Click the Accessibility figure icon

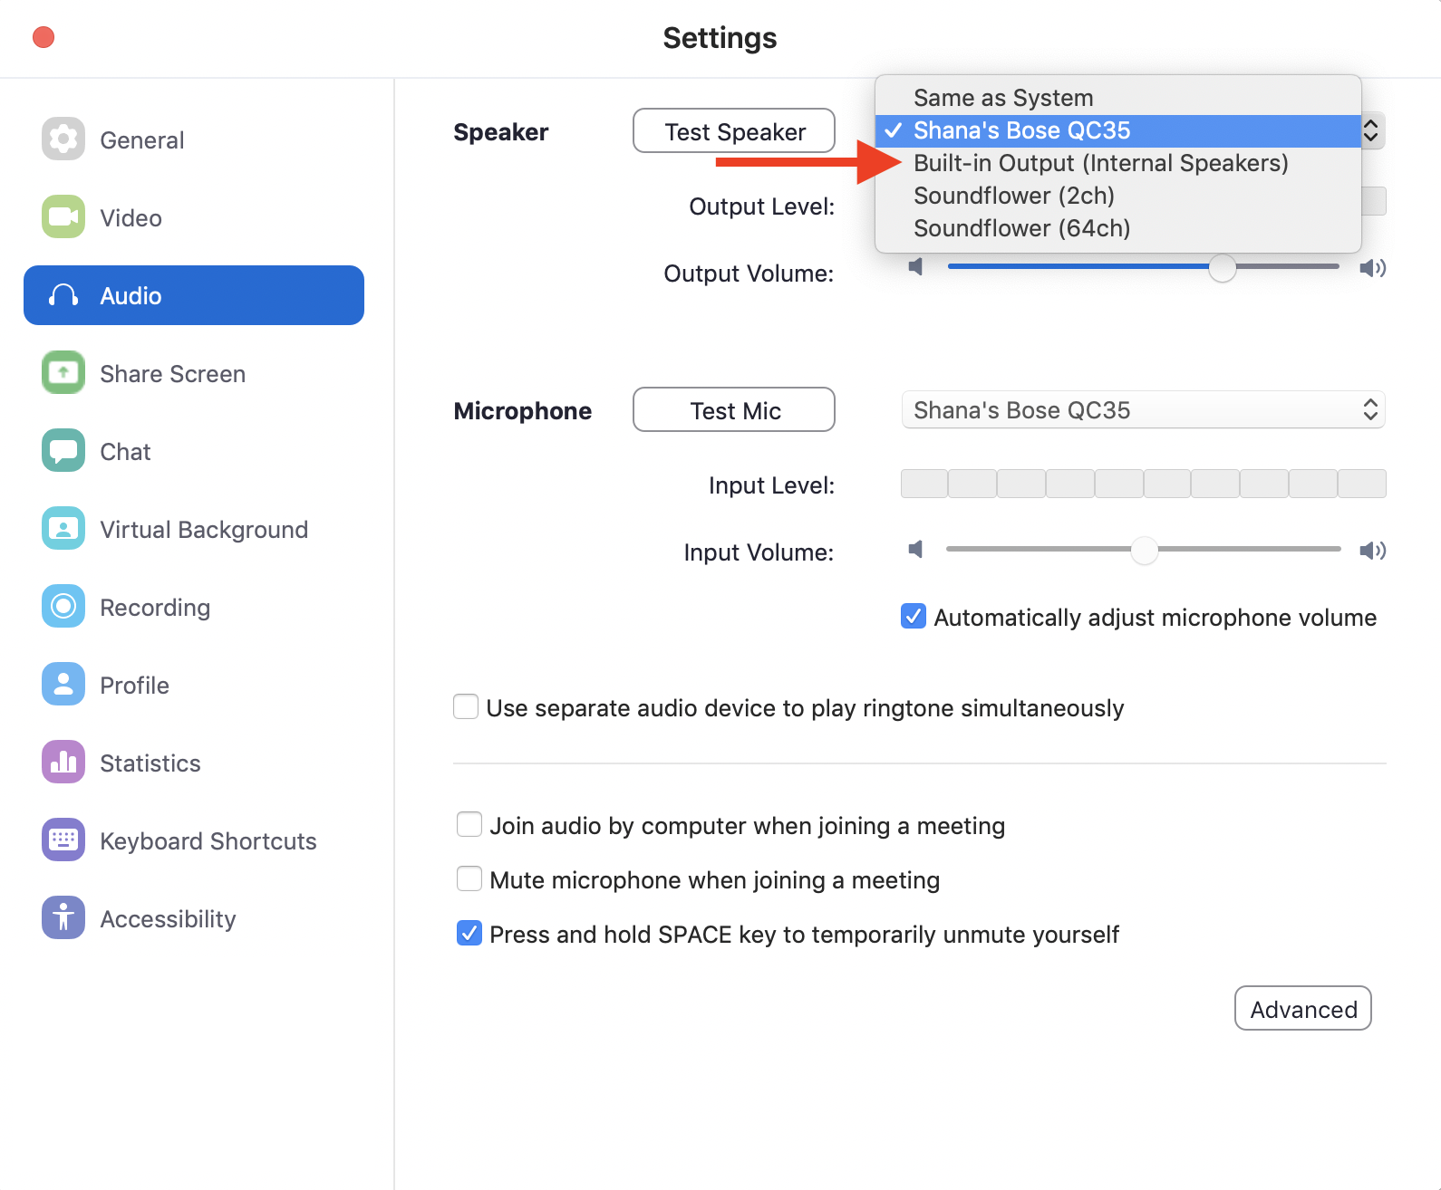(63, 917)
